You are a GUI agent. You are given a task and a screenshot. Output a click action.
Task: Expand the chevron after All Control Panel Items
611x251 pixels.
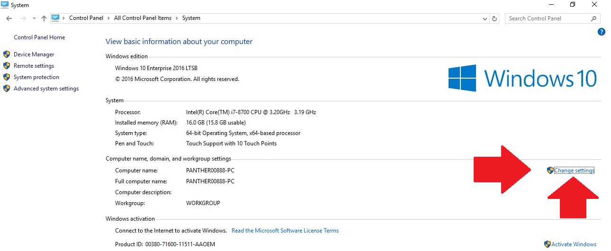pyautogui.click(x=177, y=18)
